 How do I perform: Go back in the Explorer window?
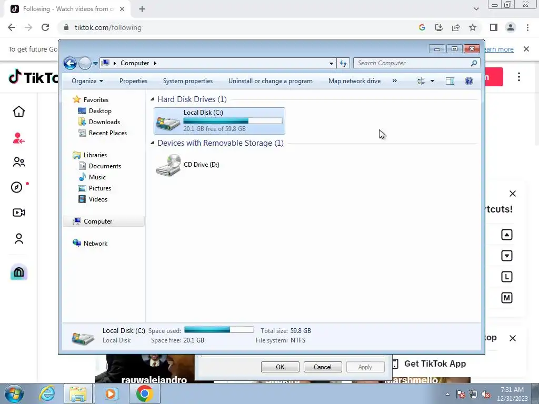pos(70,63)
